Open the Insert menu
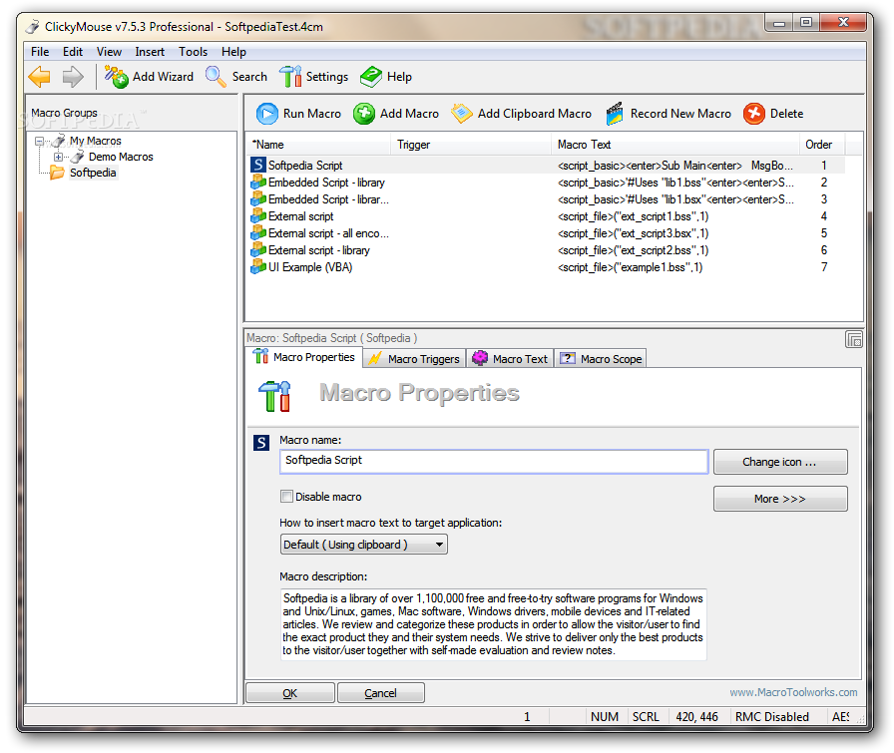Screen dimensions: 894x753 [150, 51]
